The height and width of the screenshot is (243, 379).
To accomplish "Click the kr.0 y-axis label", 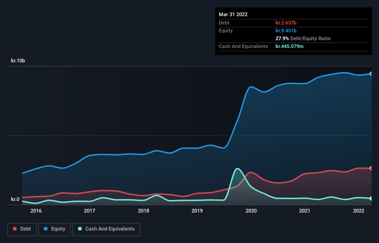I will 15,199.
